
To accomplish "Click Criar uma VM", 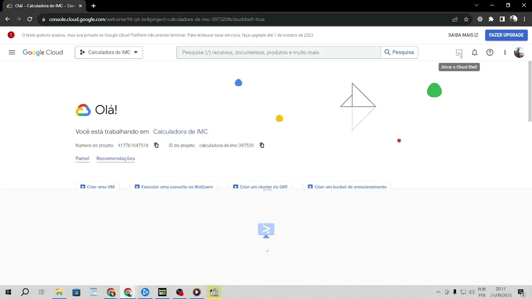I will (97, 186).
